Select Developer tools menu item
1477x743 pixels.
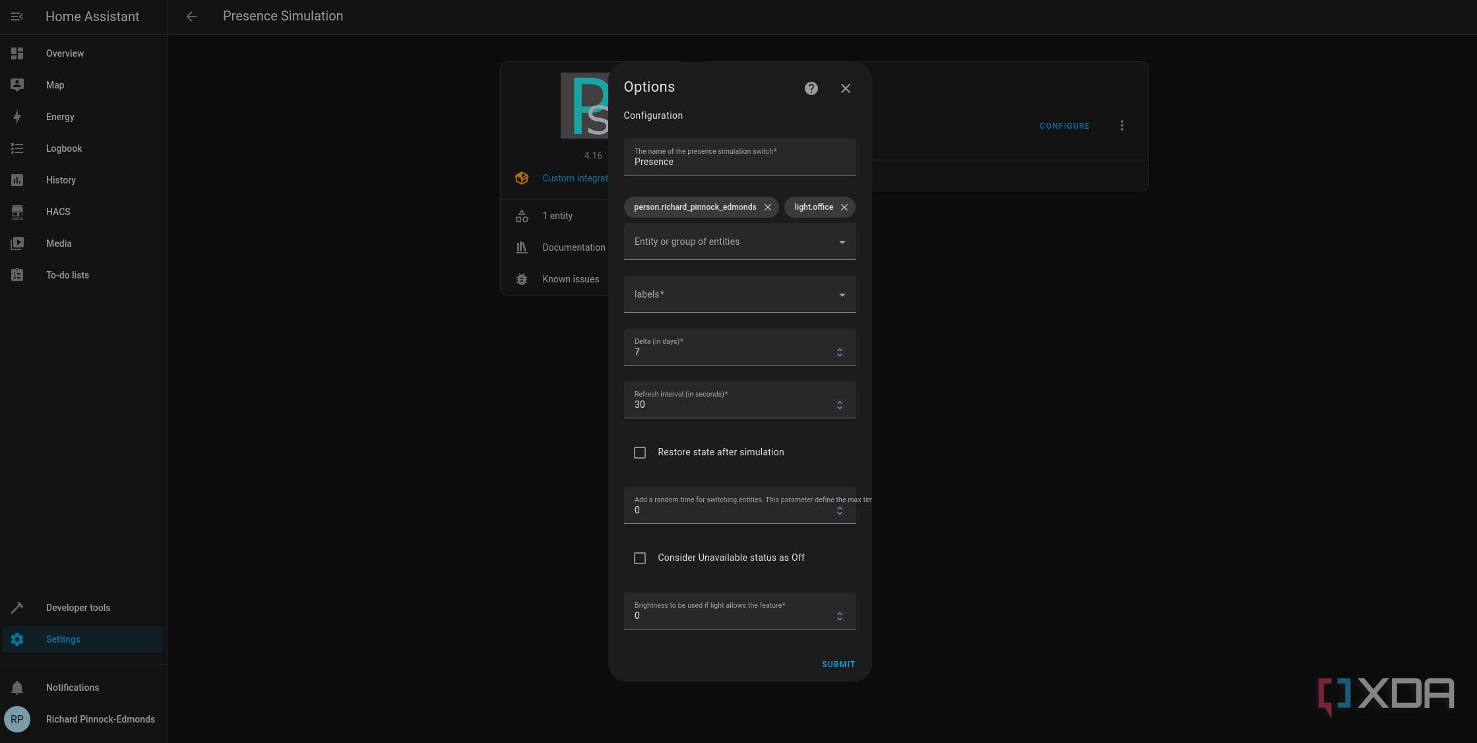point(78,608)
